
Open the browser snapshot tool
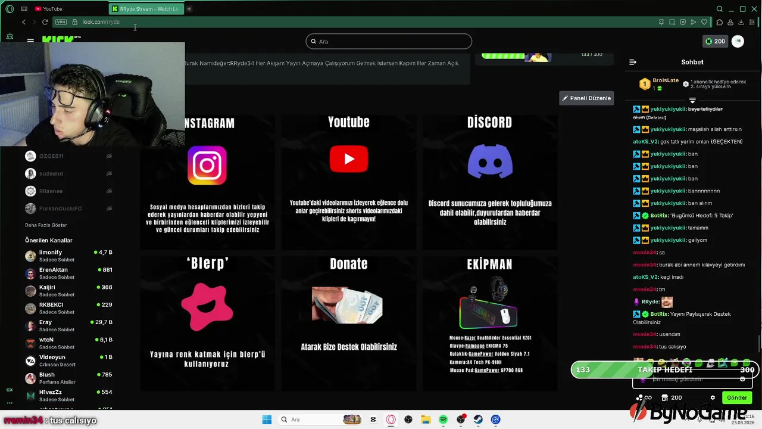tap(672, 22)
